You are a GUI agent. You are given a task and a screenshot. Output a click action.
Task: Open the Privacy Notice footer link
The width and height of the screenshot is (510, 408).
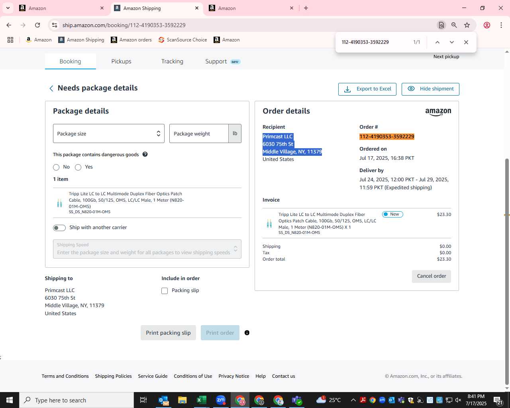pos(234,376)
